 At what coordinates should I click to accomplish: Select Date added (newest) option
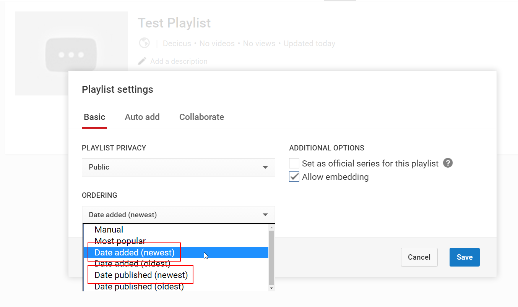click(134, 252)
